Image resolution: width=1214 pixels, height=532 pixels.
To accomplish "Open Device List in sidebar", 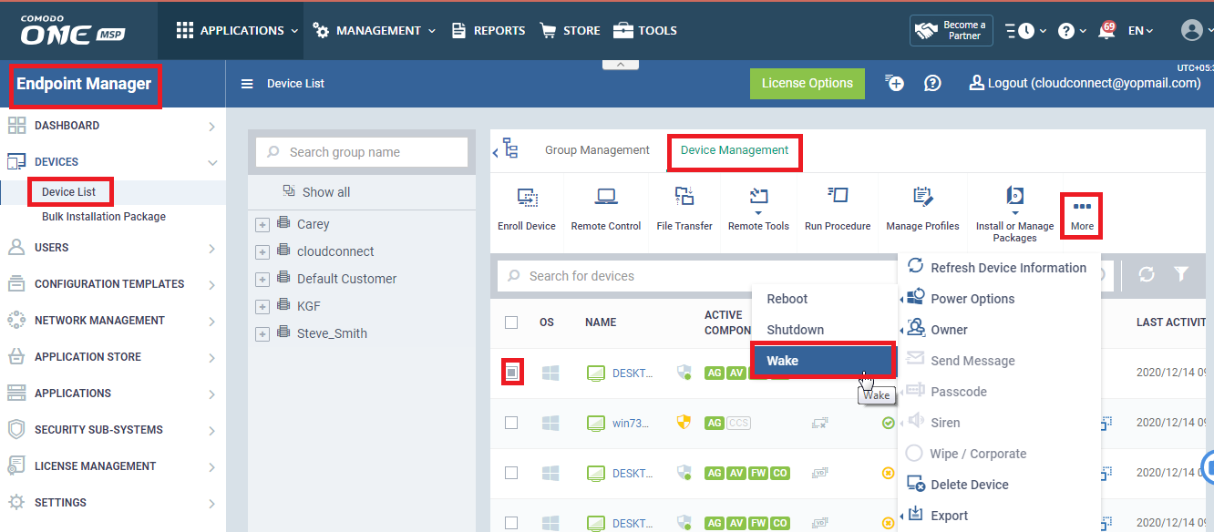I will point(68,192).
